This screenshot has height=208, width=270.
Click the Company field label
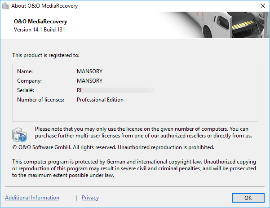click(x=29, y=81)
